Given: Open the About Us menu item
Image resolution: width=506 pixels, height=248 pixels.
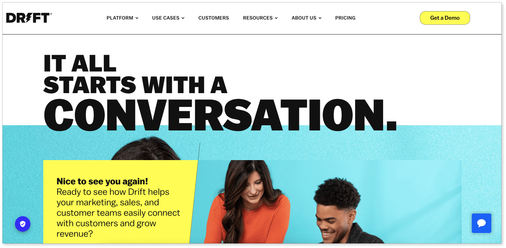Looking at the screenshot, I should tap(307, 18).
